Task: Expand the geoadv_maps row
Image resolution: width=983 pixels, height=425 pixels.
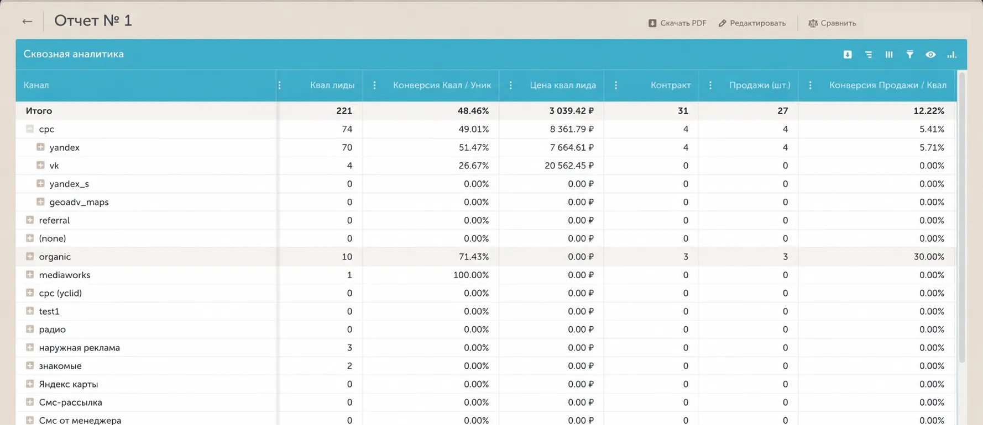Action: [x=40, y=201]
